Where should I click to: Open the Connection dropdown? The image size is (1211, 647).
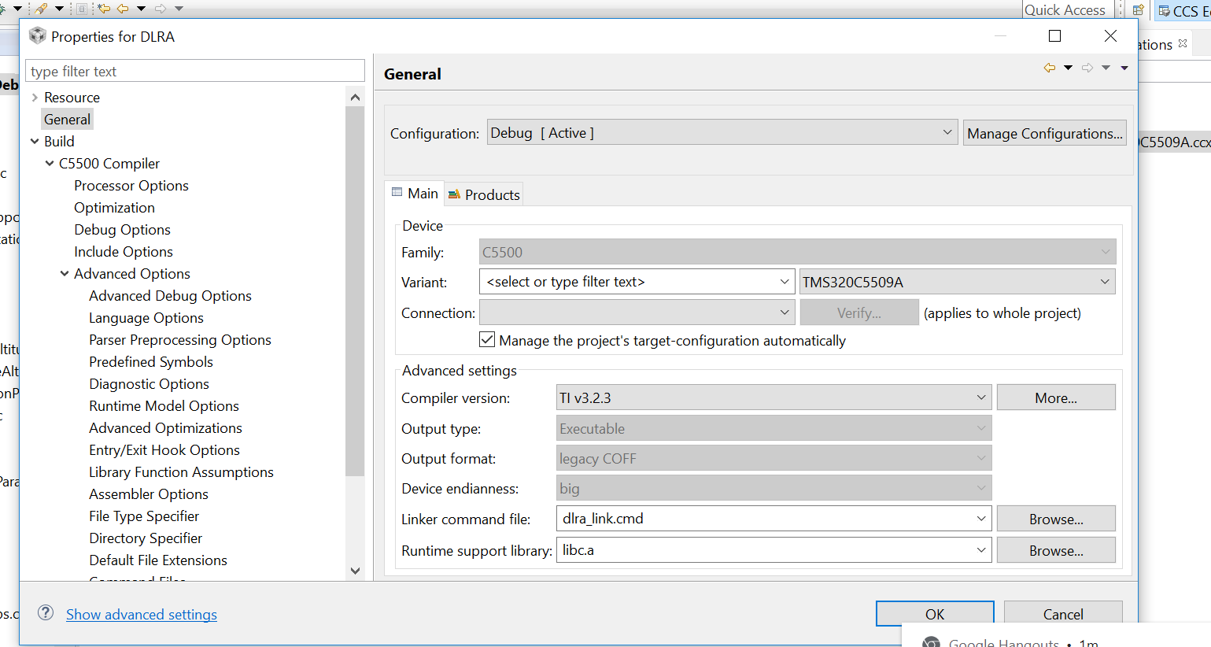(636, 312)
